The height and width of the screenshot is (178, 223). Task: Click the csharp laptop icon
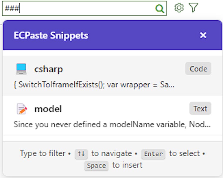pyautogui.click(x=21, y=69)
